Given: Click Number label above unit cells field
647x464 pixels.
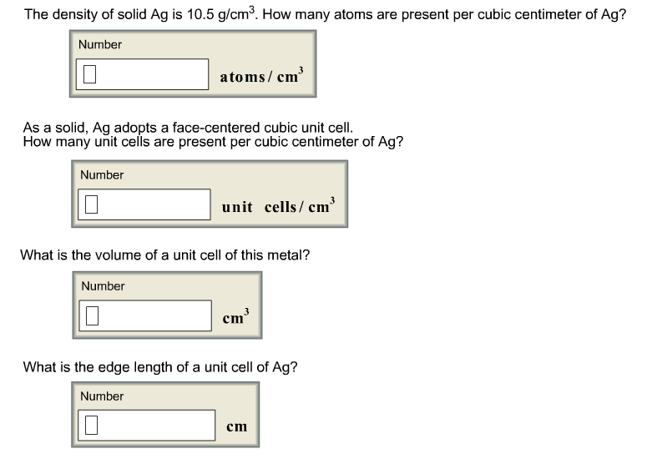Looking at the screenshot, I should pos(102,174).
